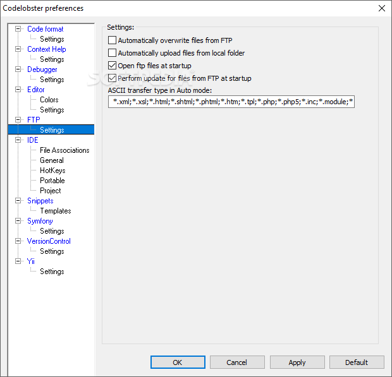Collapse the Symfony tree node

pos(18,221)
